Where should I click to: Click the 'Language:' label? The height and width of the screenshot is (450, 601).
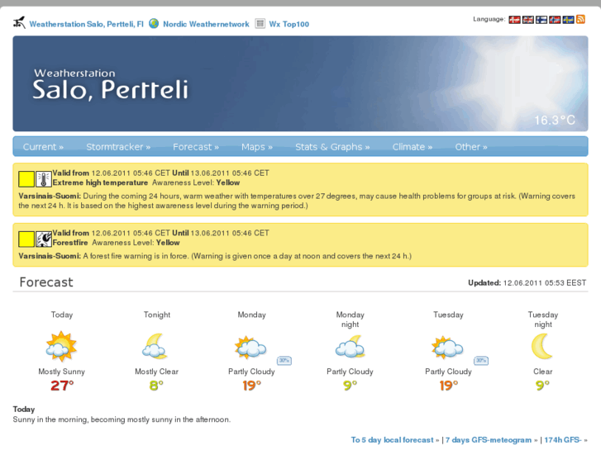click(x=489, y=19)
